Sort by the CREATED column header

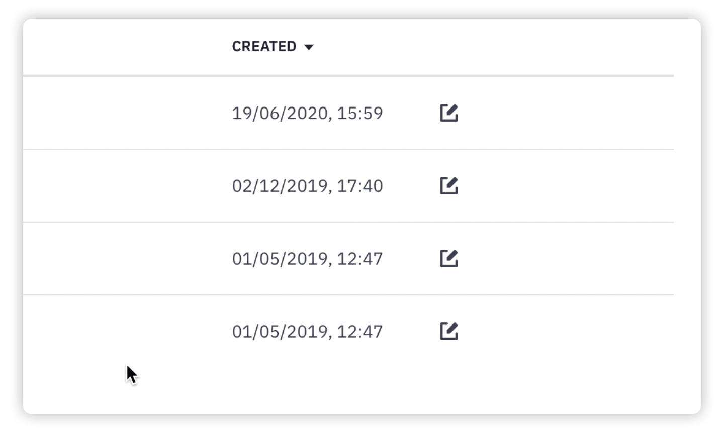click(264, 47)
